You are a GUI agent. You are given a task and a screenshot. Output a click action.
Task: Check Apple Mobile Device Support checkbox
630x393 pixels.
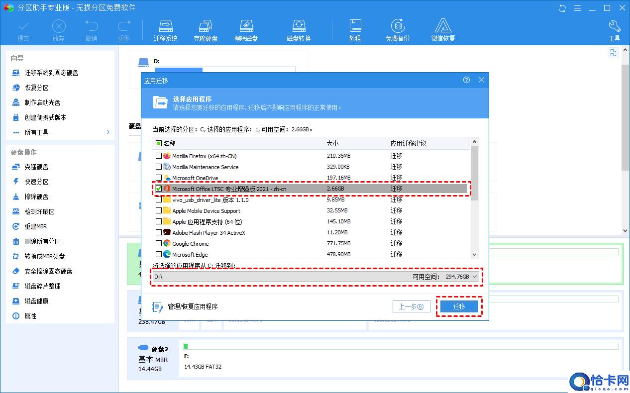(x=159, y=210)
